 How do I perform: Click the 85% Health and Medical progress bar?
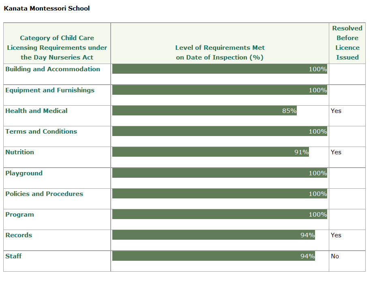tap(204, 111)
